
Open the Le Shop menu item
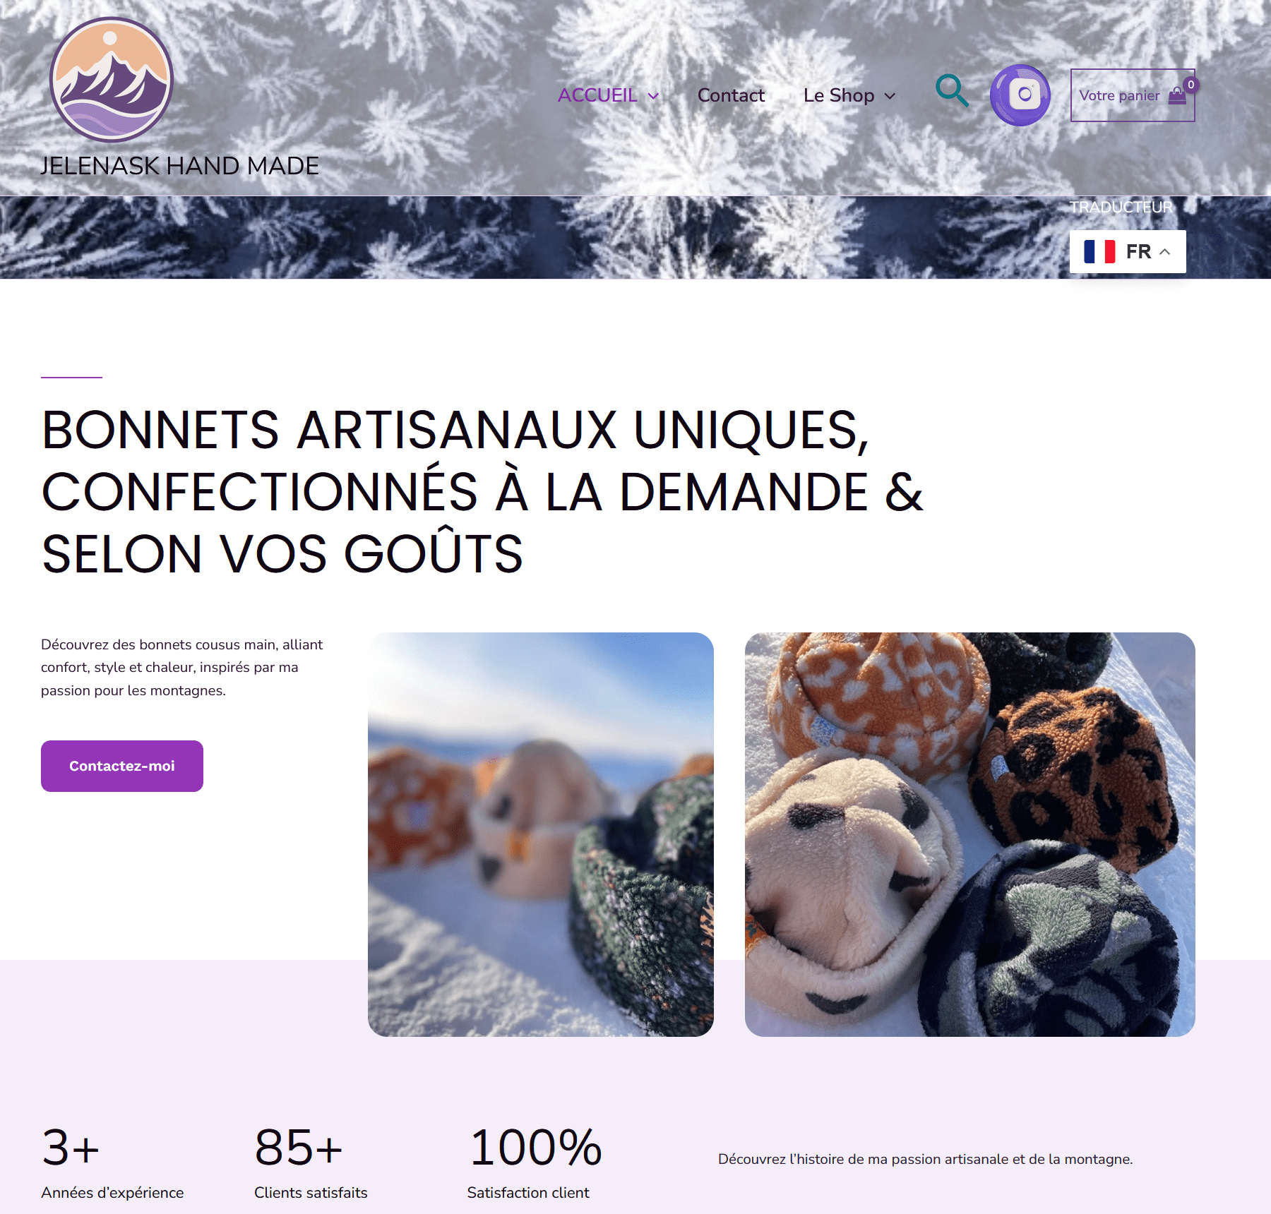(839, 95)
